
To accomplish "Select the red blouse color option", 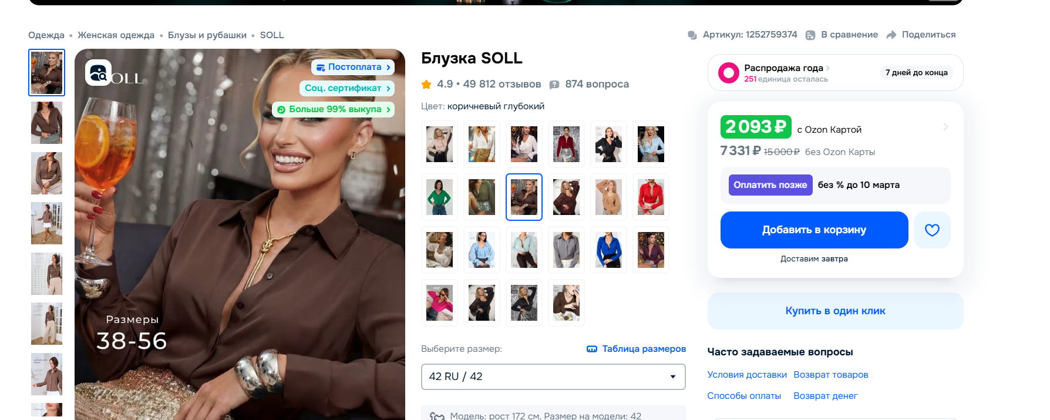I will tap(651, 197).
